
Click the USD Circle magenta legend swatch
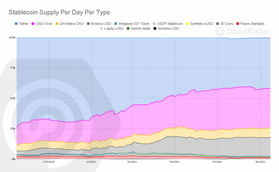33,24
